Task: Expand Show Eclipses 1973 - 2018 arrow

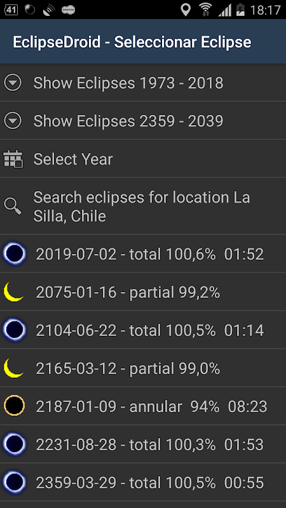Action: pyautogui.click(x=13, y=83)
